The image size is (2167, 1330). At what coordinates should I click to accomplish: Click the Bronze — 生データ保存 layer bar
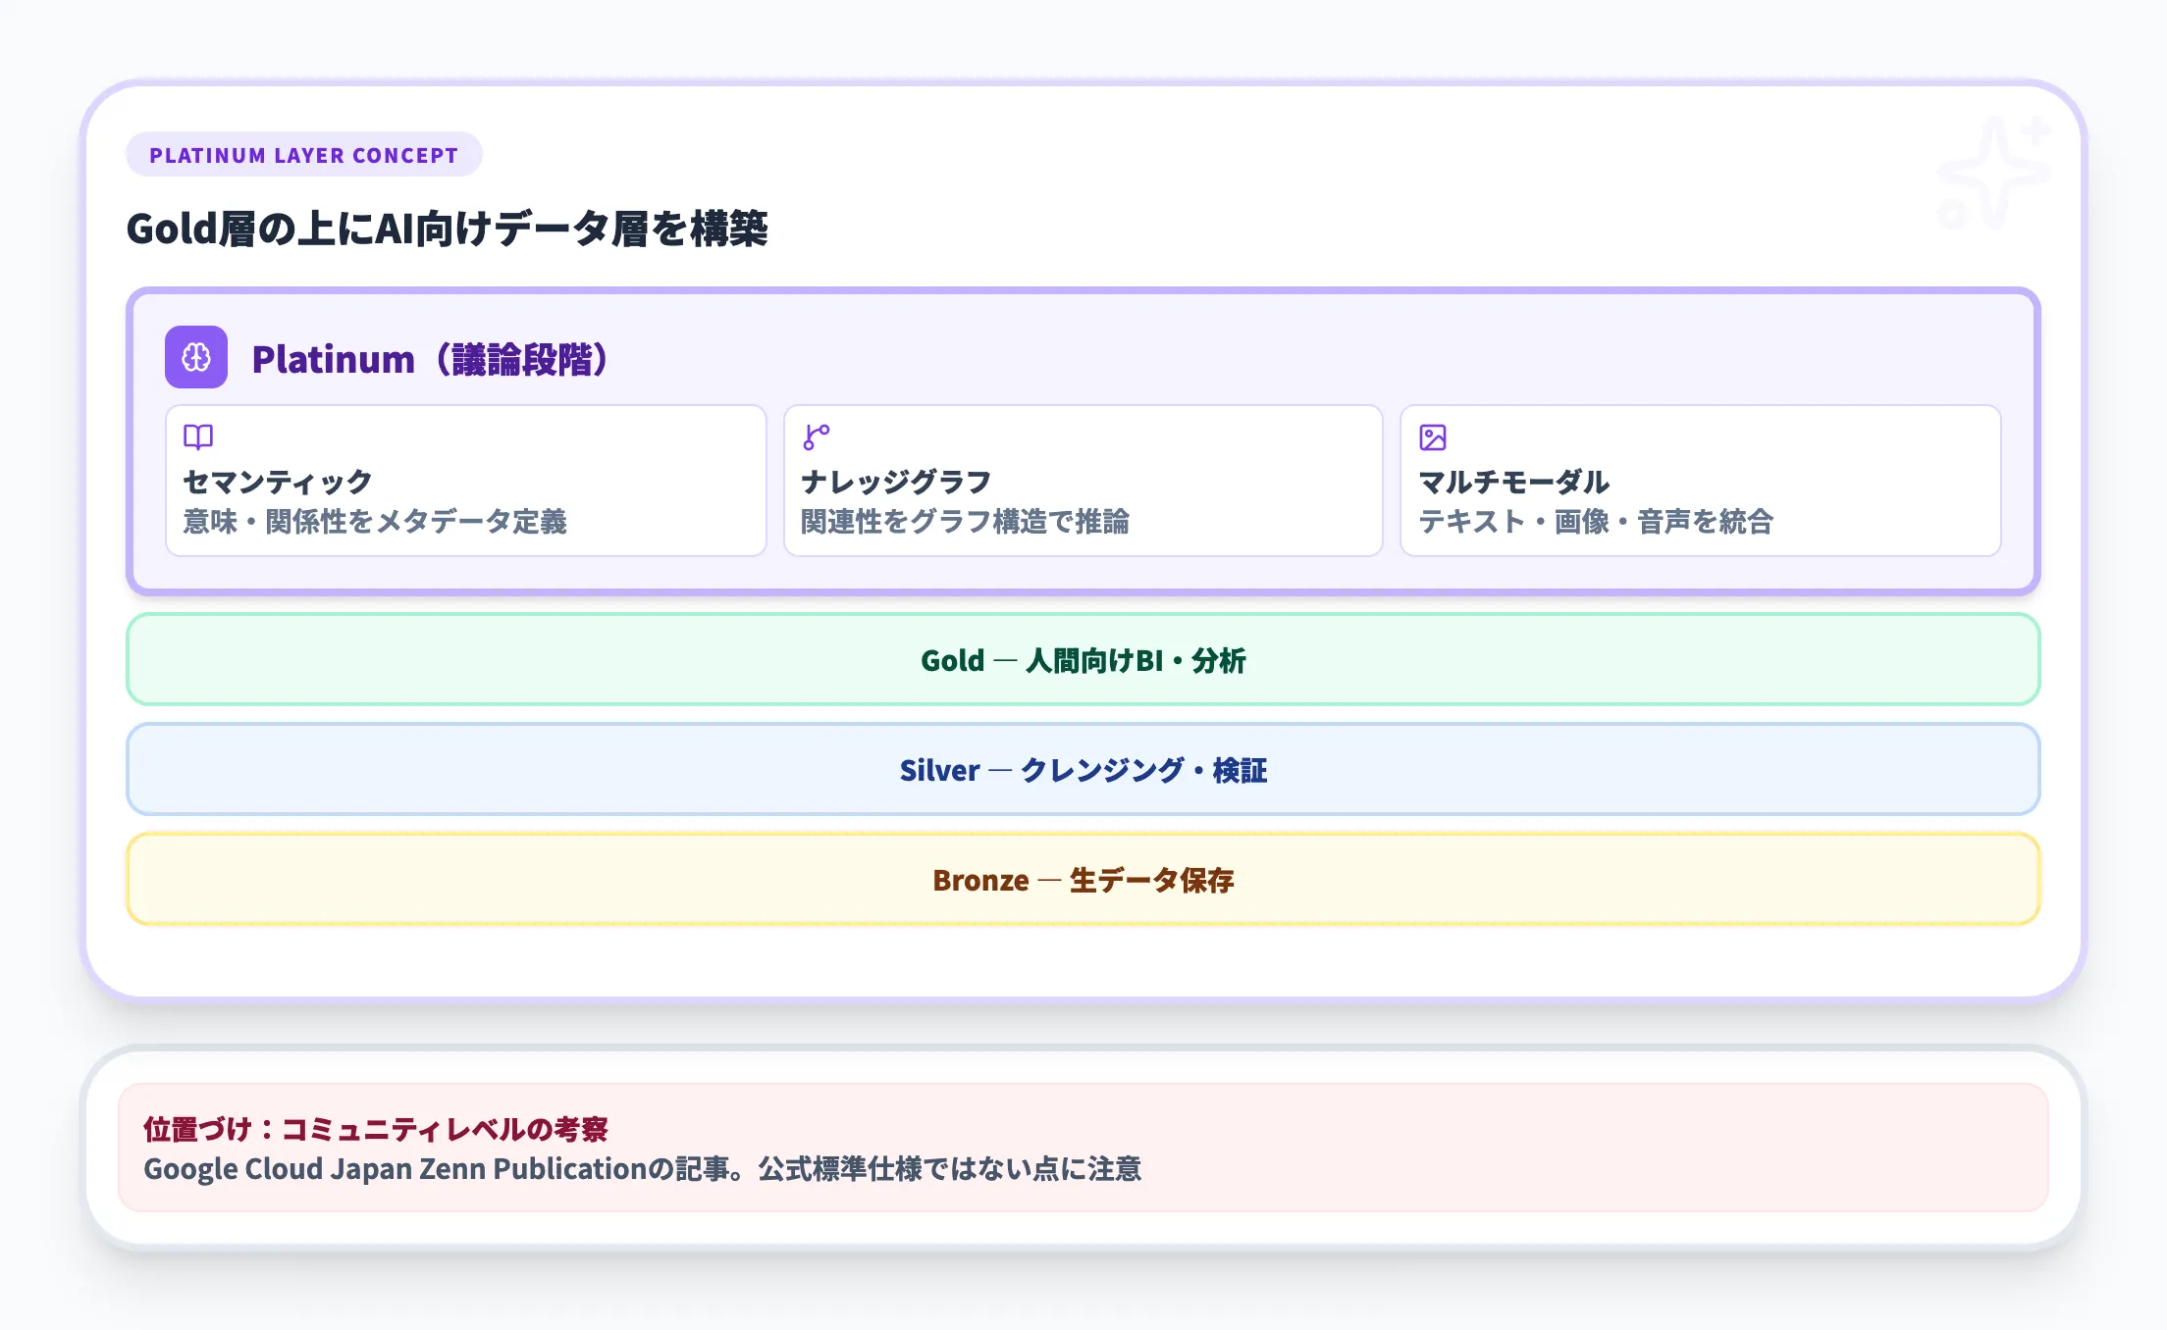1083,880
